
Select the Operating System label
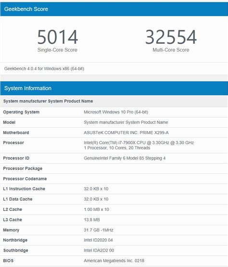pyautogui.click(x=21, y=112)
